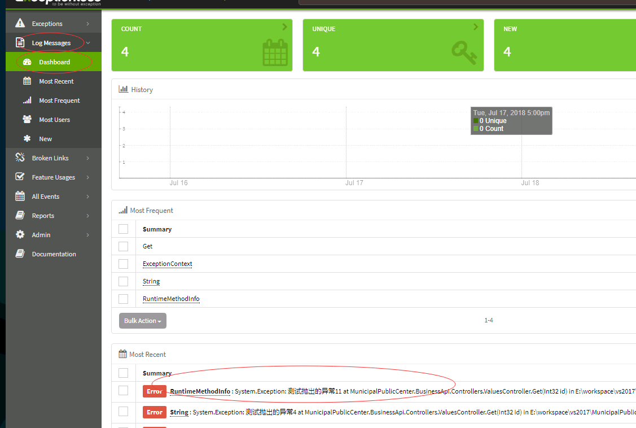The height and width of the screenshot is (428, 636).
Task: Open the String error link in Most Recent
Action: pyautogui.click(x=179, y=412)
